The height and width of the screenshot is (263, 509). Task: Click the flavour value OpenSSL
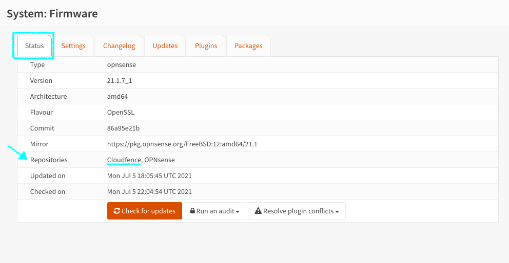click(x=121, y=113)
